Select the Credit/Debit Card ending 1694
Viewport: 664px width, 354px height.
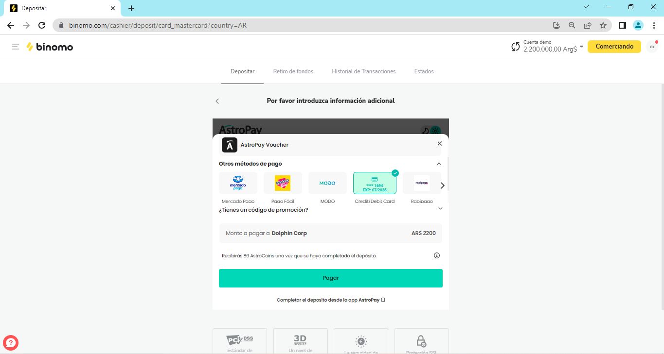pos(375,183)
